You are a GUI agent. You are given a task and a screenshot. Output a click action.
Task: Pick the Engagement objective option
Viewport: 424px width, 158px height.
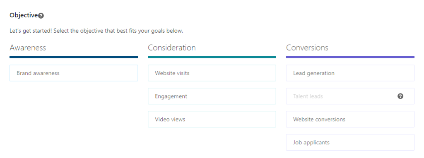[x=212, y=96]
